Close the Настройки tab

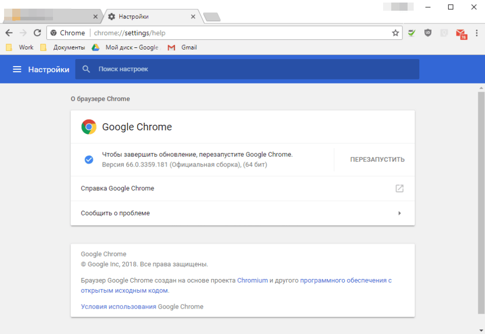pyautogui.click(x=193, y=16)
